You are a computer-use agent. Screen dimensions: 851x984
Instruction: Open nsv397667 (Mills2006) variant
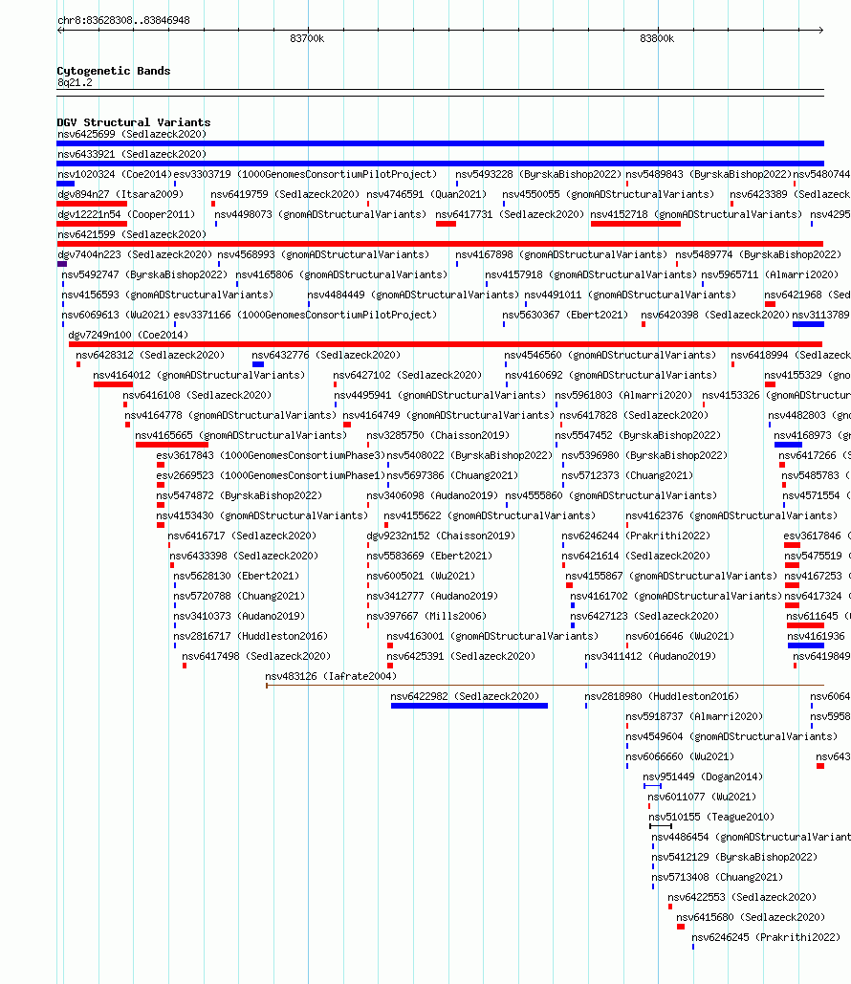(426, 616)
